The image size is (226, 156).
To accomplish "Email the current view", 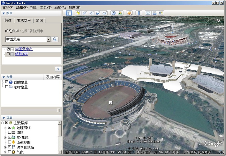I will (x=148, y=13).
